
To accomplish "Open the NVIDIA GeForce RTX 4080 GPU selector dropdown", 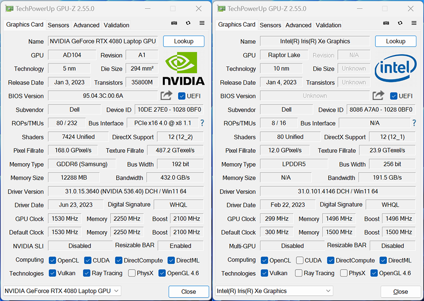I will pyautogui.click(x=62, y=291).
